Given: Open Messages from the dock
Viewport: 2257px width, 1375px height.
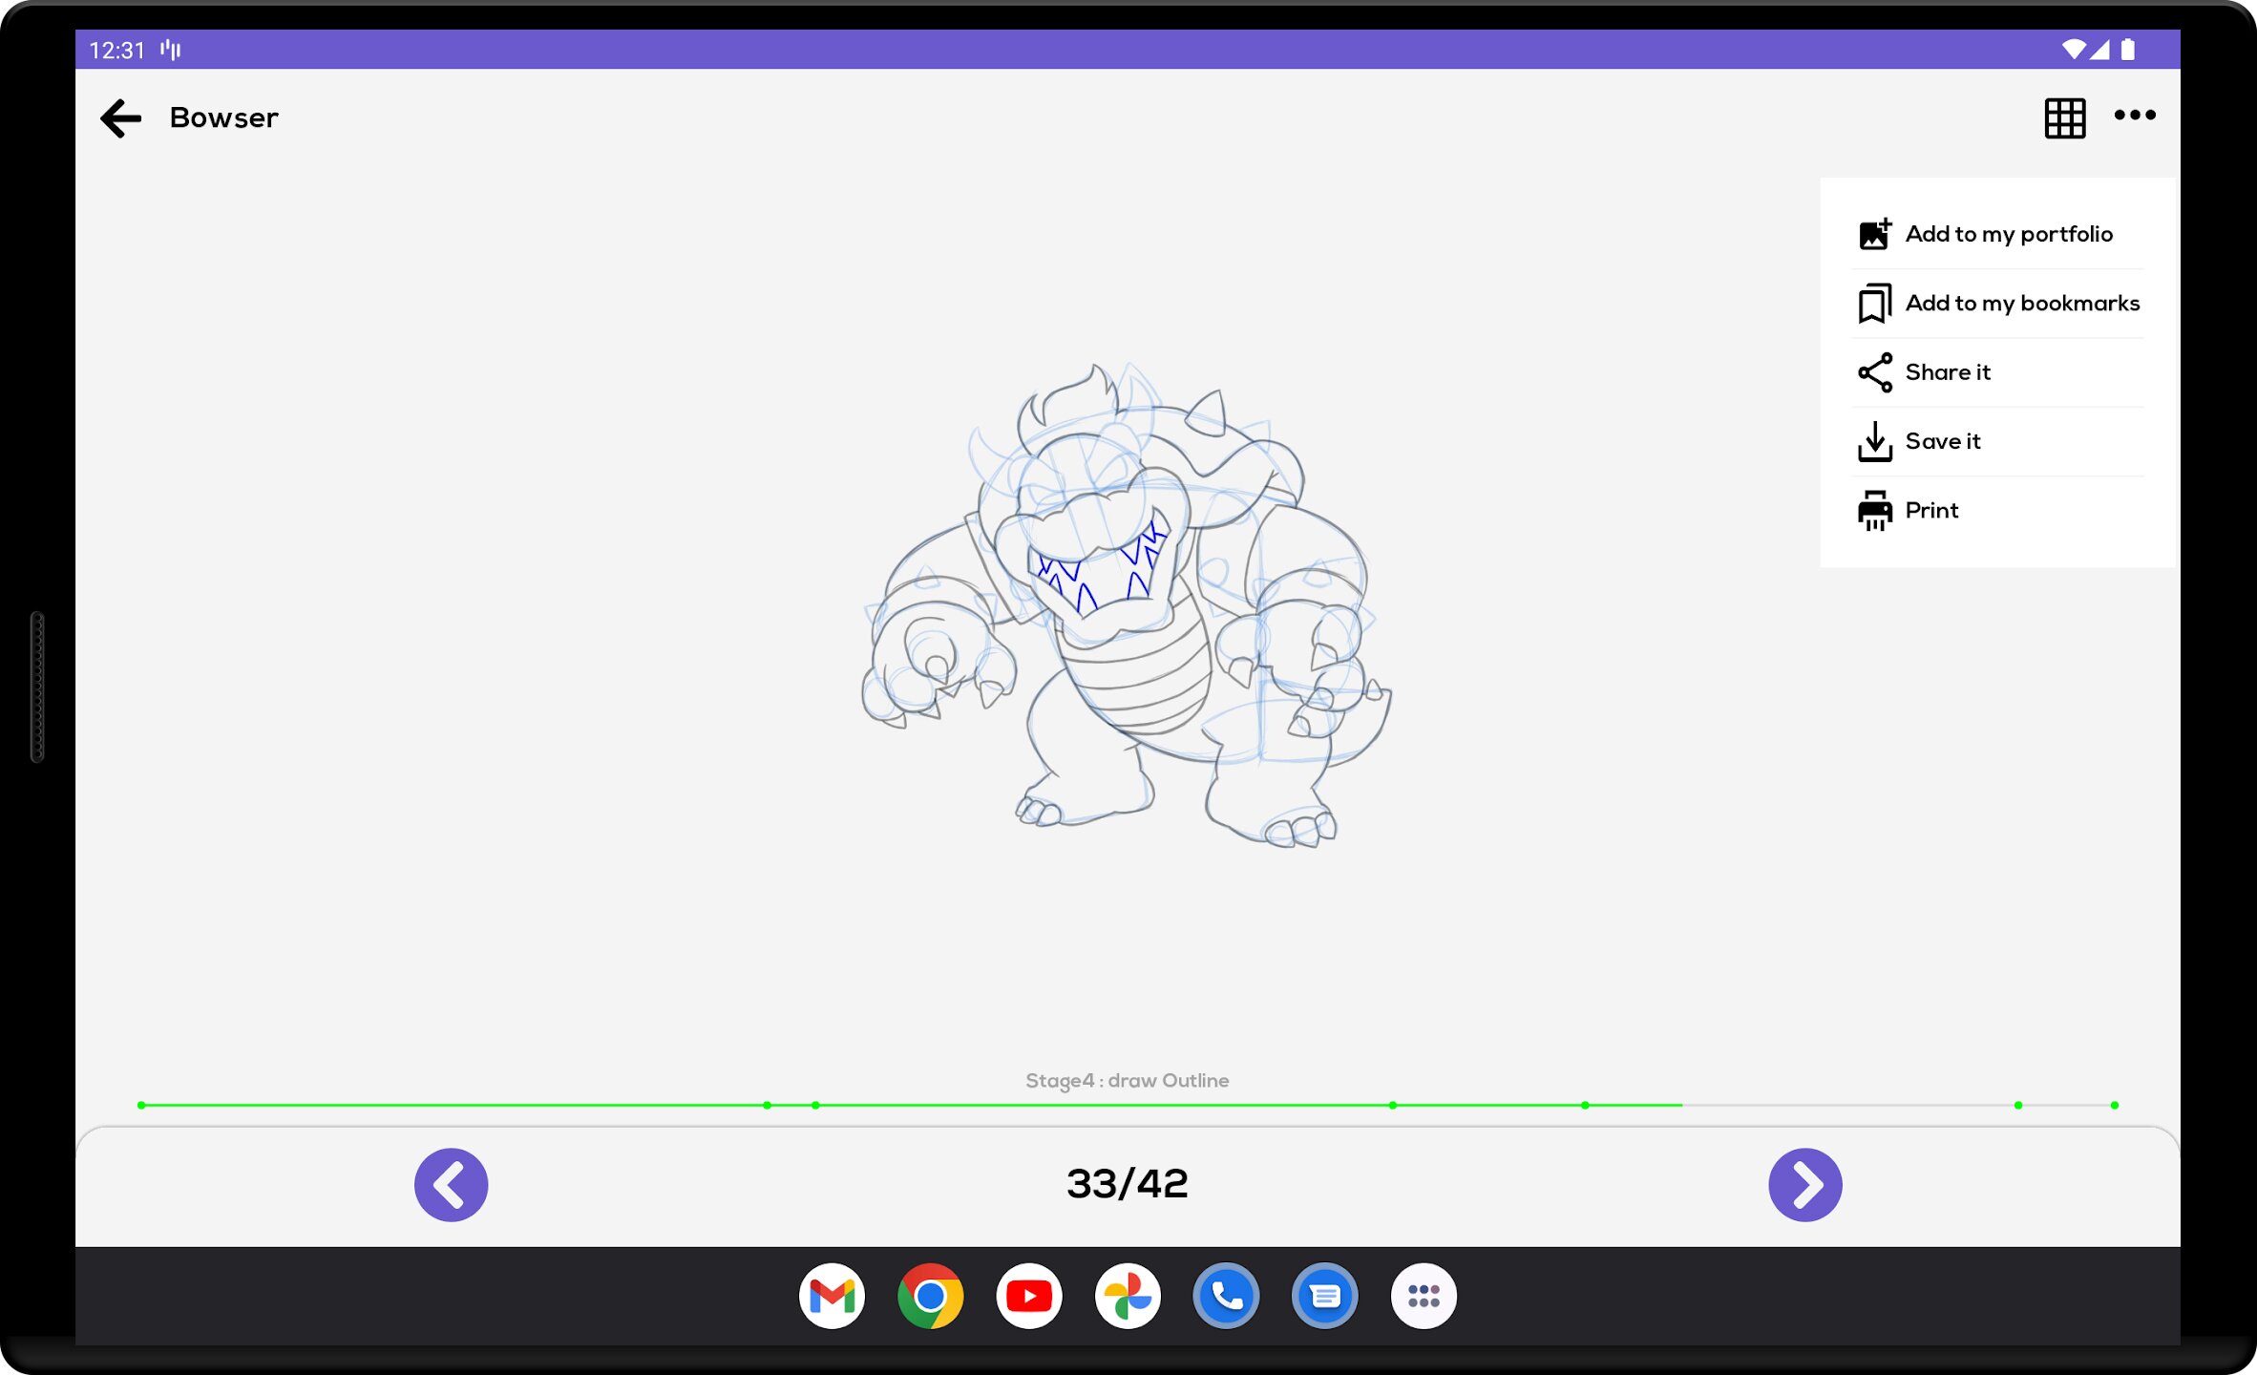Looking at the screenshot, I should pyautogui.click(x=1324, y=1296).
